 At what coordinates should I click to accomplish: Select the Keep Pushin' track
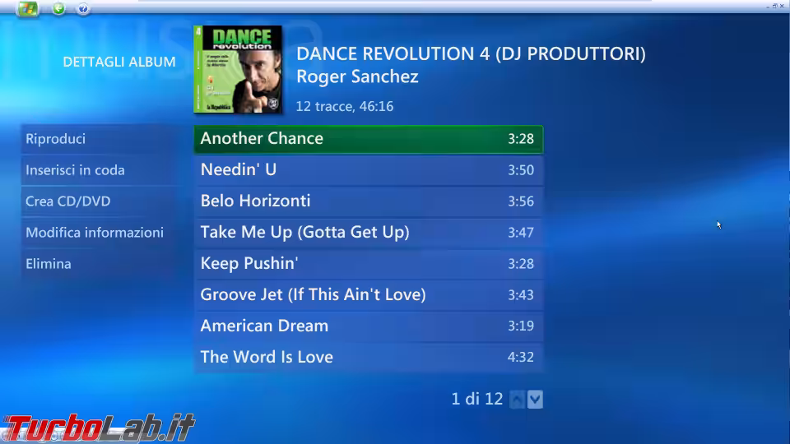point(369,264)
